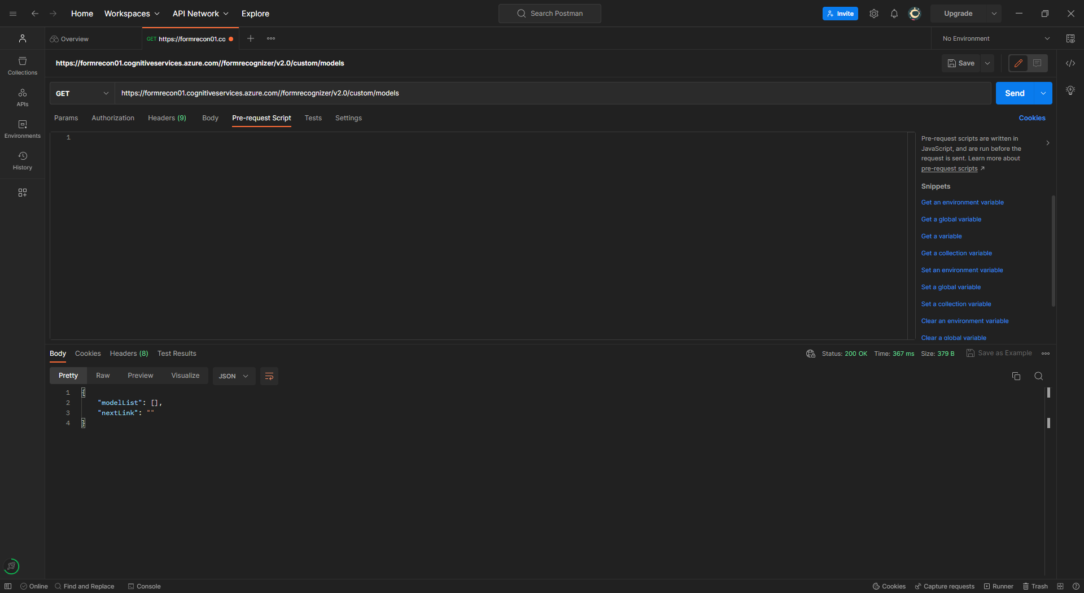Open the notifications bell
This screenshot has height=593, width=1084.
pyautogui.click(x=894, y=14)
